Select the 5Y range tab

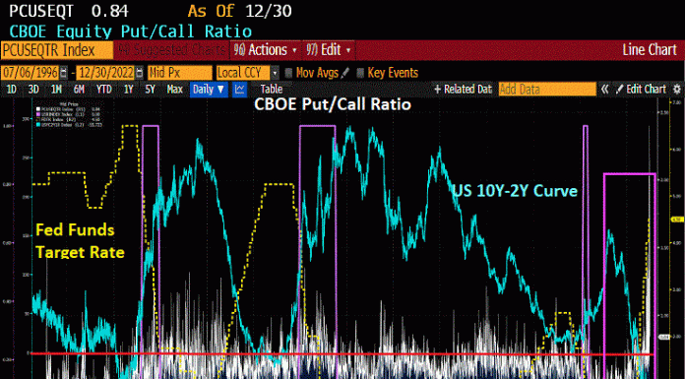(150, 90)
